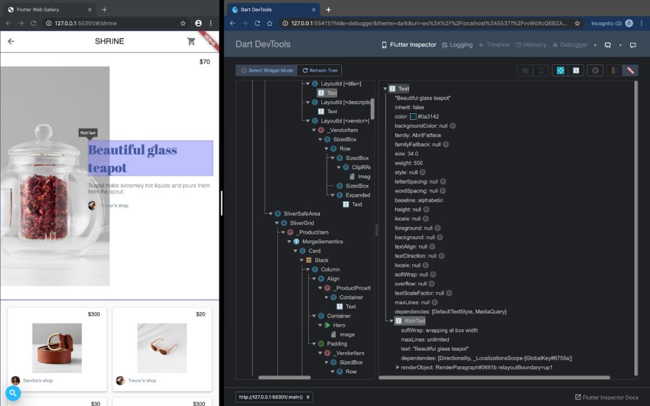This screenshot has width=650, height=406.
Task: Click the details panel vertical scrollbar
Action: click(636, 228)
